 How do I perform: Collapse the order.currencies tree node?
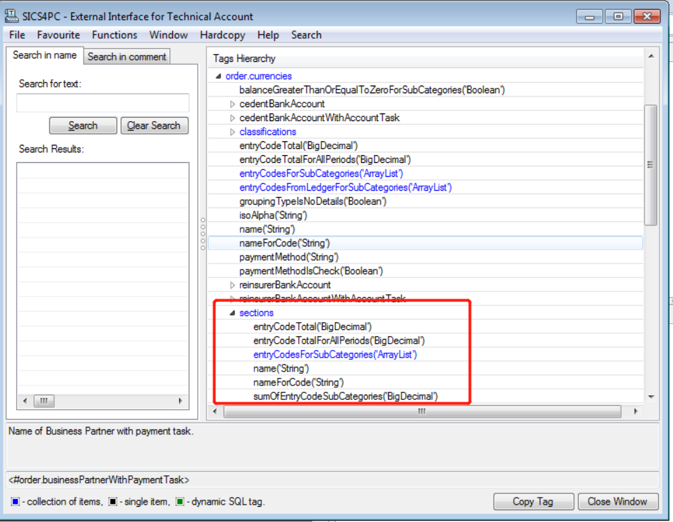(219, 77)
